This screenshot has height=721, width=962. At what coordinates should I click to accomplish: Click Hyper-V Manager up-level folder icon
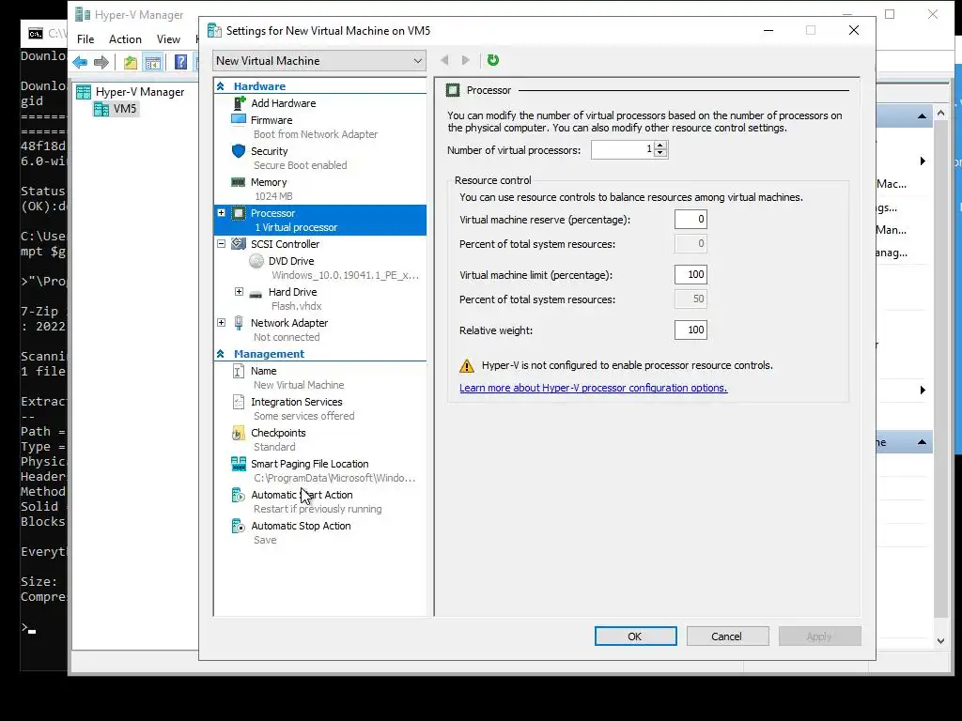130,62
